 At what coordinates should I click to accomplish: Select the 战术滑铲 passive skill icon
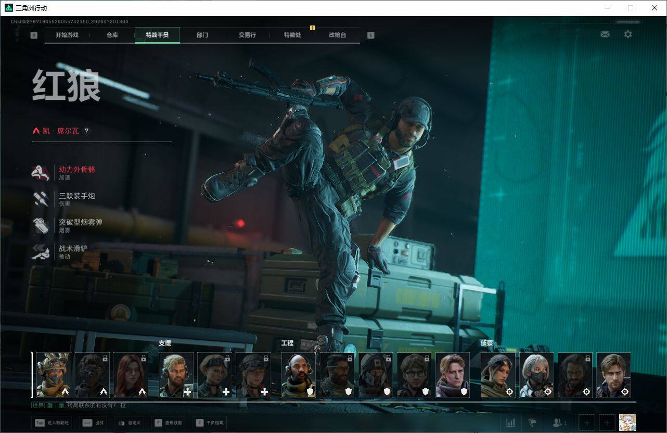pyautogui.click(x=41, y=252)
